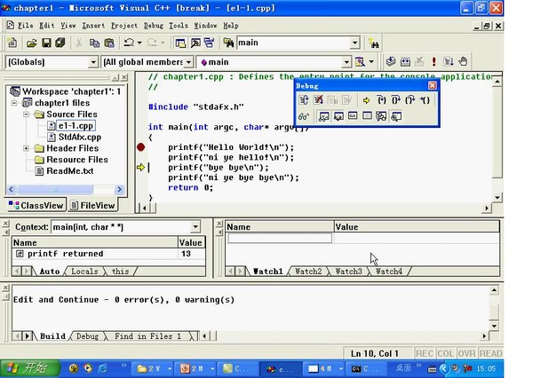
Task: Click the Copy toolbar icon
Action: (94, 43)
